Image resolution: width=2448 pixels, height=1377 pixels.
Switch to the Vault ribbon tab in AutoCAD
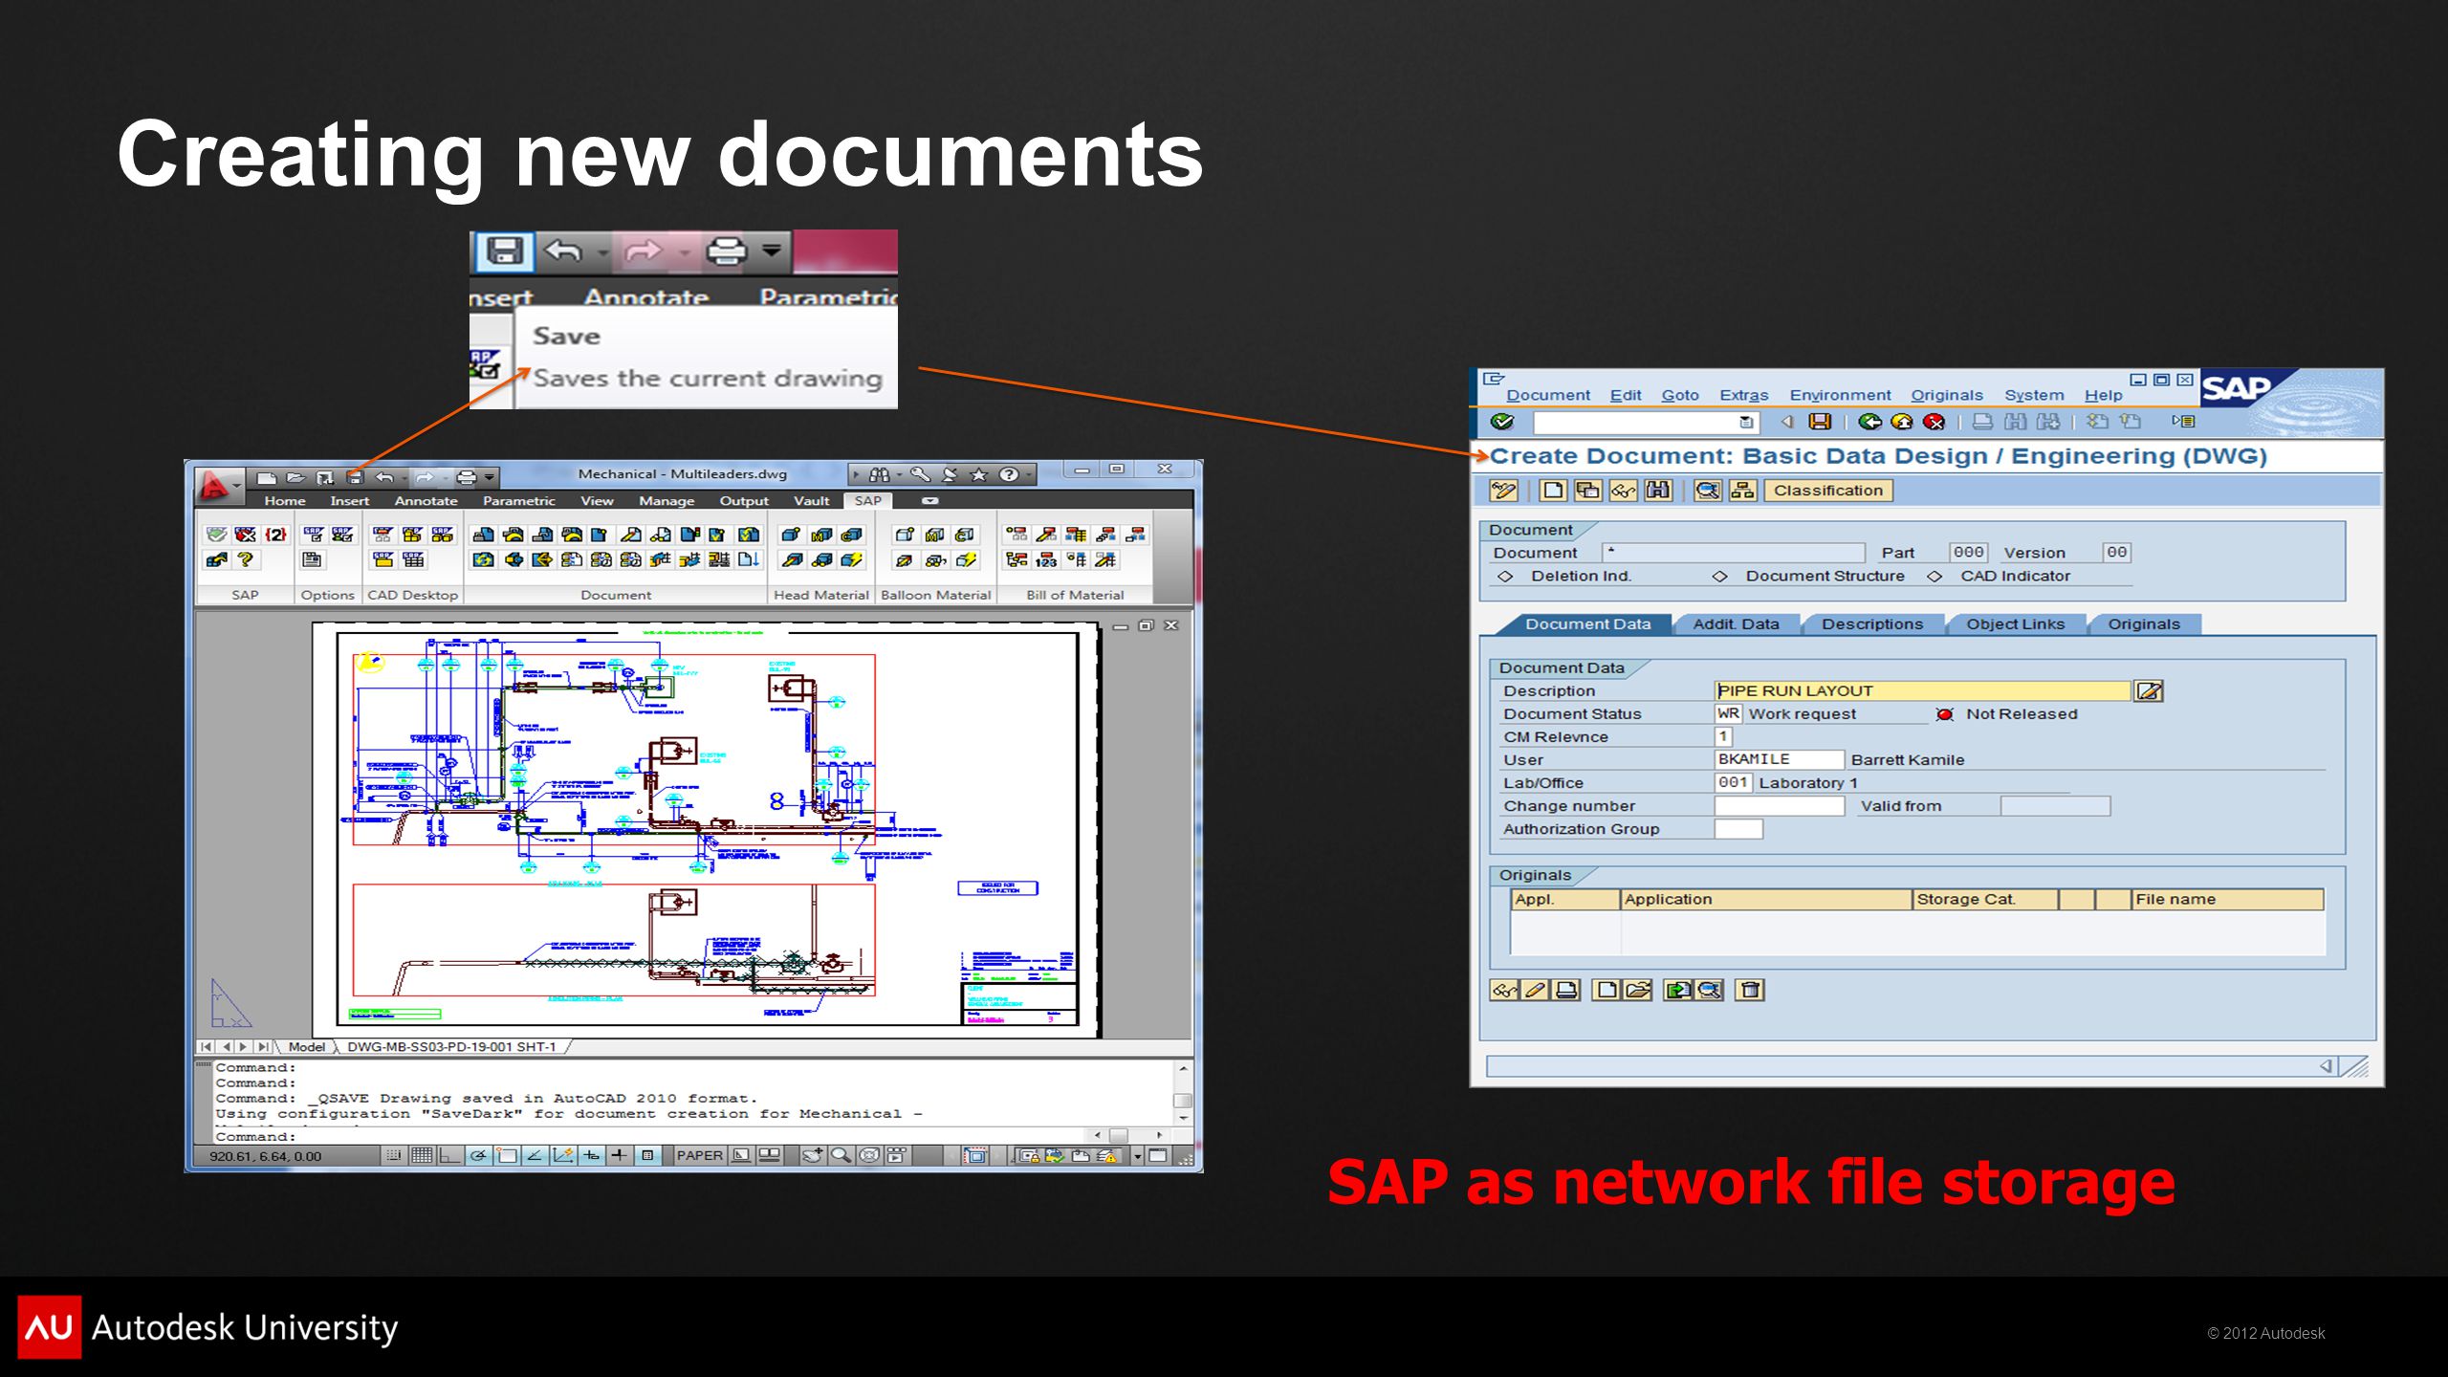click(x=811, y=500)
